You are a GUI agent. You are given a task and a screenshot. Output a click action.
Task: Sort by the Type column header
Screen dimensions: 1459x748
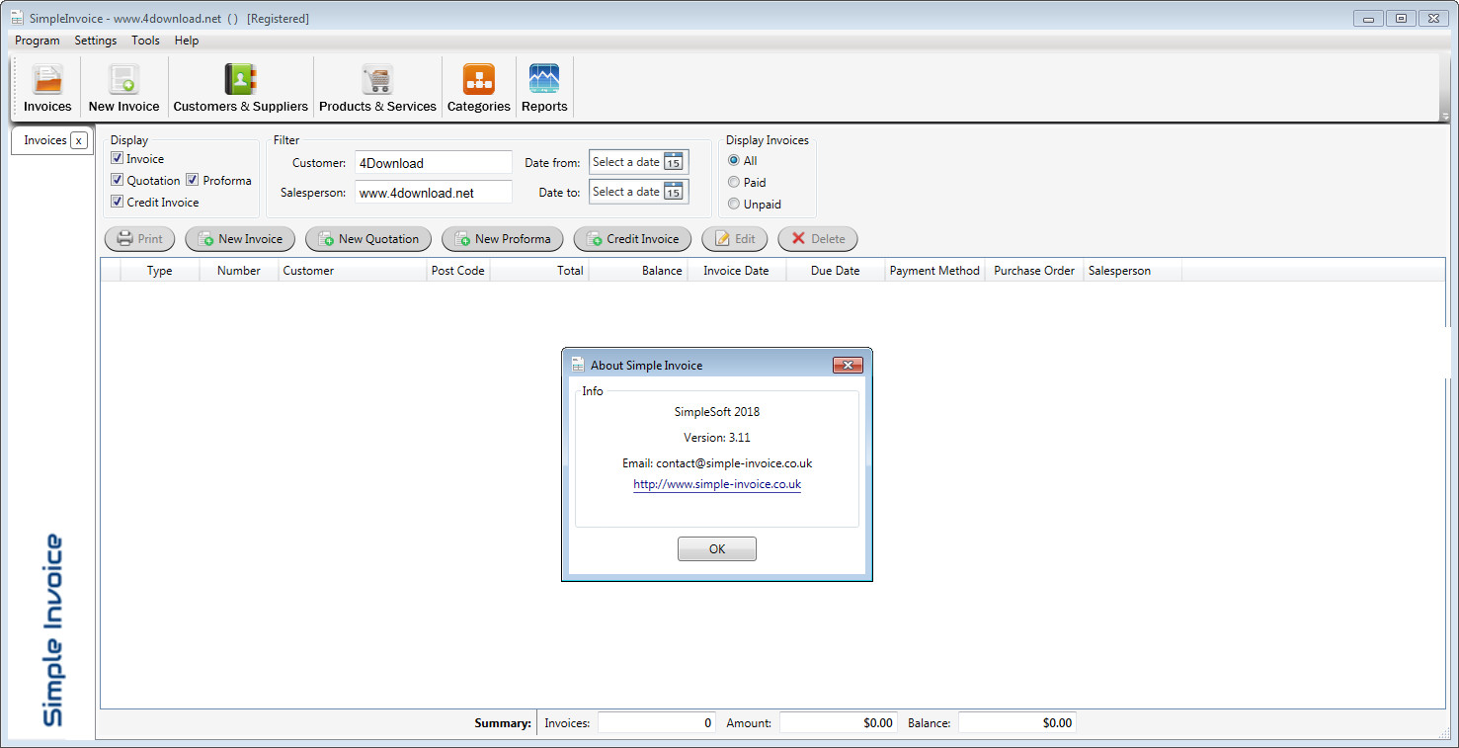click(x=160, y=271)
